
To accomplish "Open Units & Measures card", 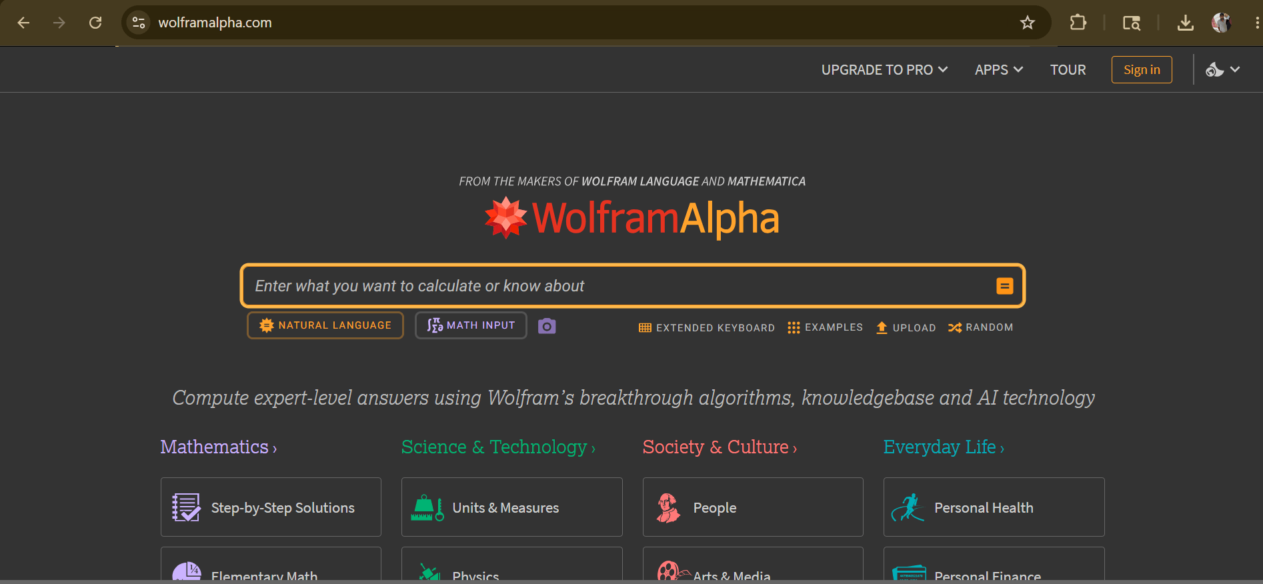I will pos(512,507).
